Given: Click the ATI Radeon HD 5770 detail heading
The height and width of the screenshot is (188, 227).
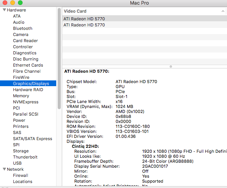Looking at the screenshot, I should (x=87, y=71).
